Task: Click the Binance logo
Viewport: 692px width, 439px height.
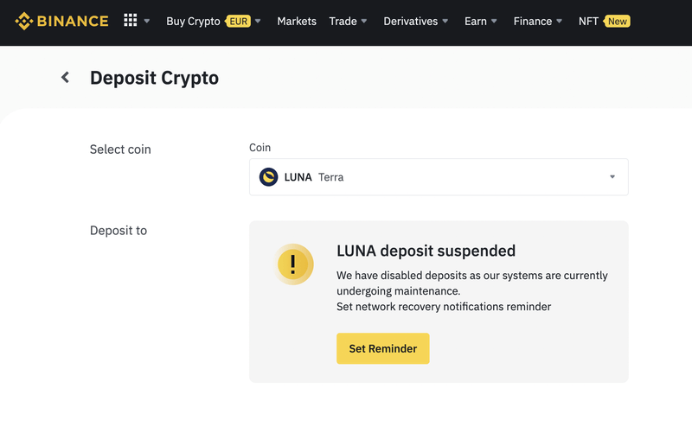Action: (61, 21)
